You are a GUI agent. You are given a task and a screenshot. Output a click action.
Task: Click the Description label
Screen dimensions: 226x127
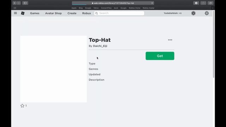click(x=96, y=80)
